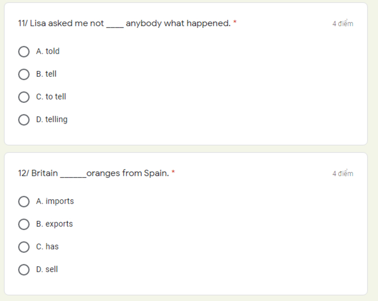Viewport: 378px width, 301px height.
Task: Pick the 'D. sell' radio circle
Action: [x=24, y=270]
